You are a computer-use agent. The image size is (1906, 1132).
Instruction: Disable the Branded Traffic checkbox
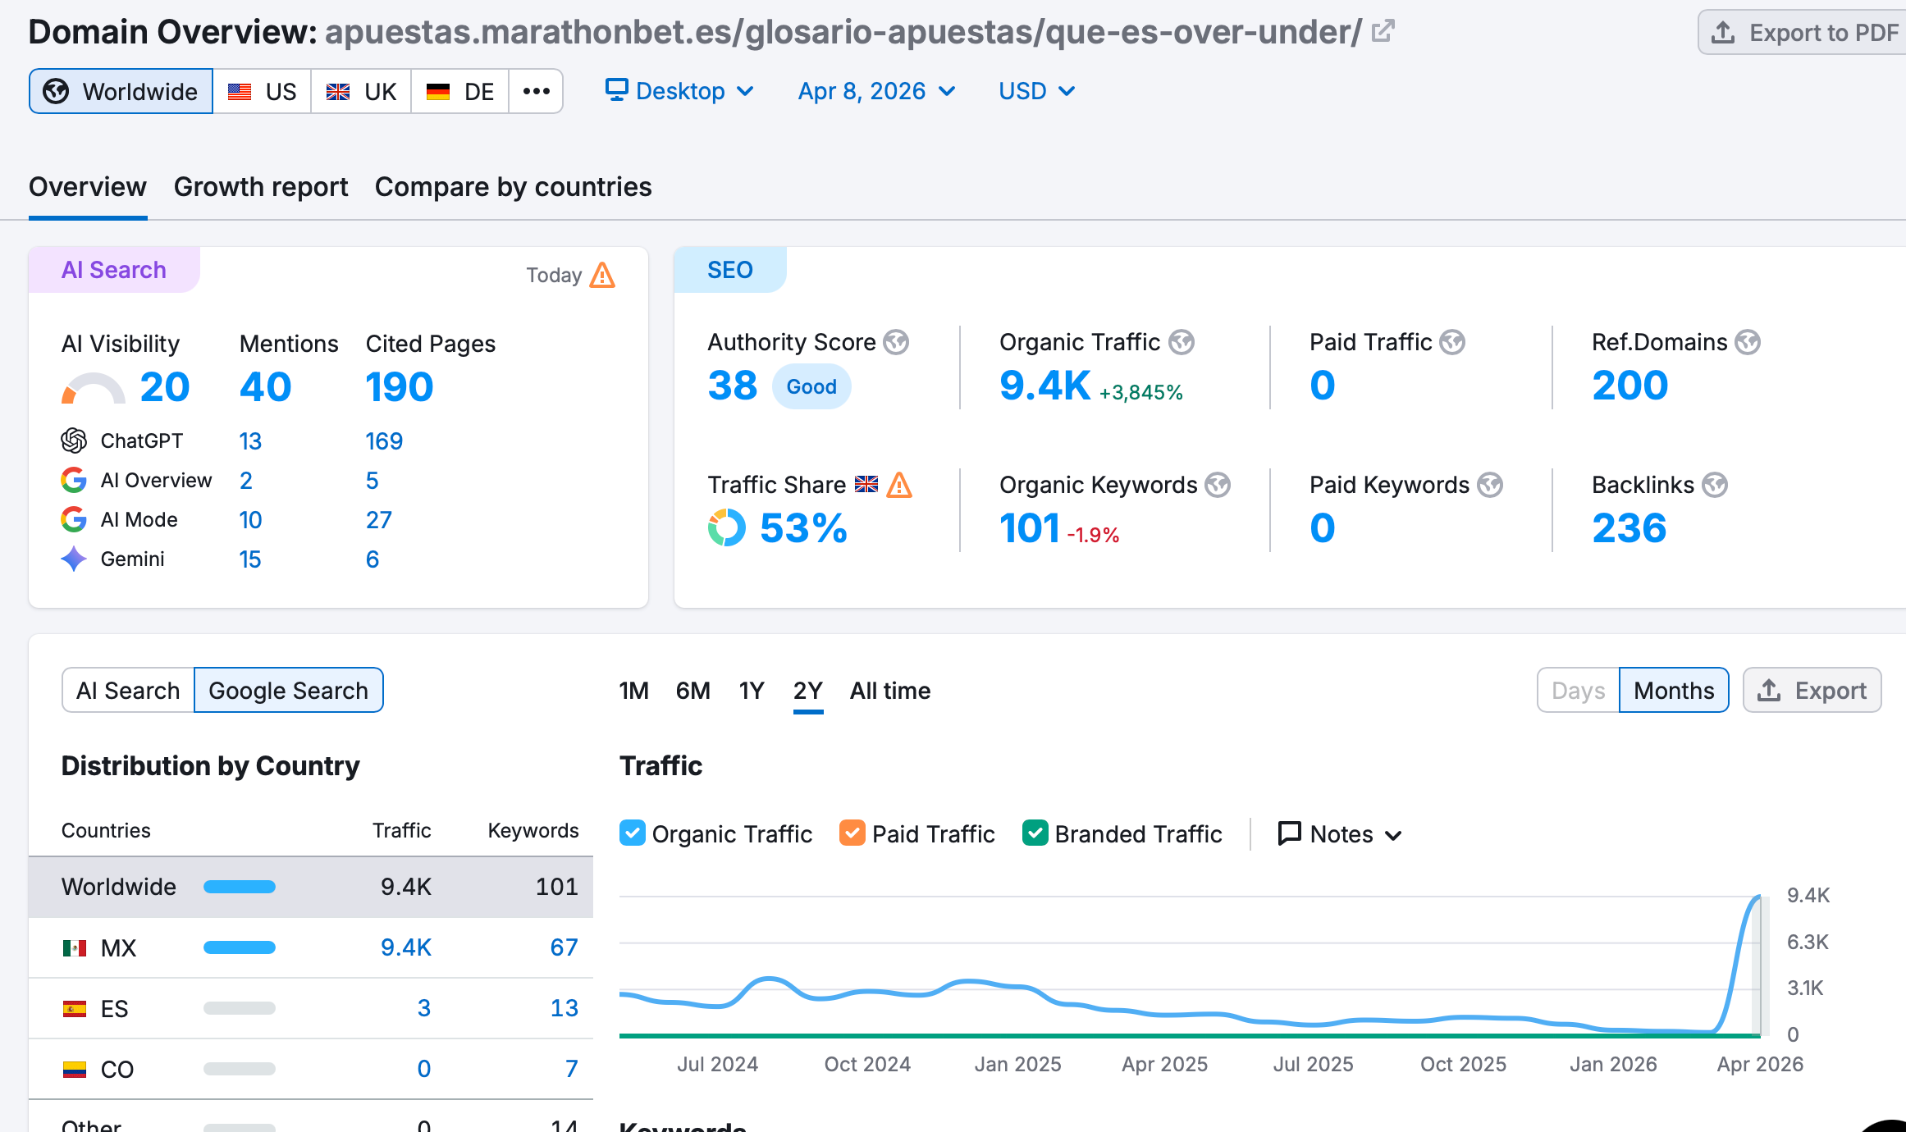click(1035, 833)
